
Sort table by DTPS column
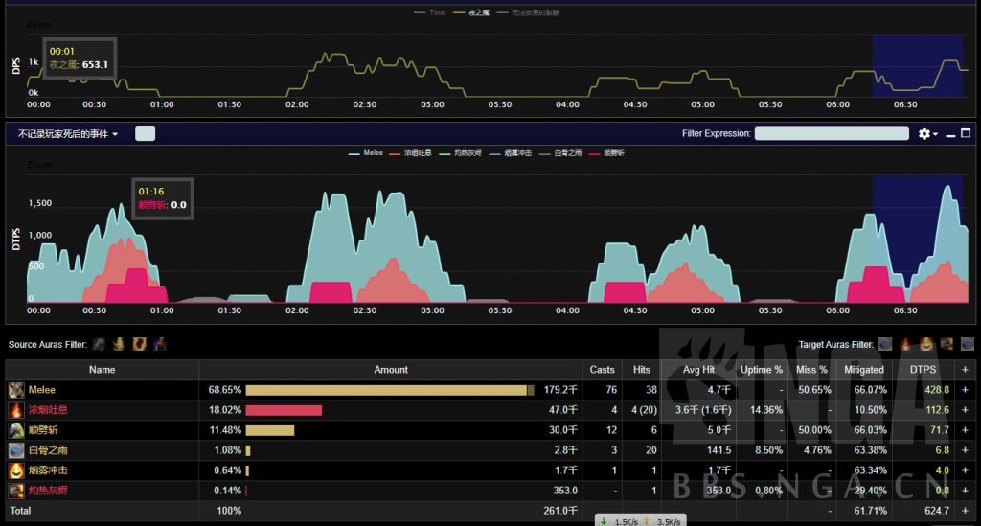[x=923, y=370]
